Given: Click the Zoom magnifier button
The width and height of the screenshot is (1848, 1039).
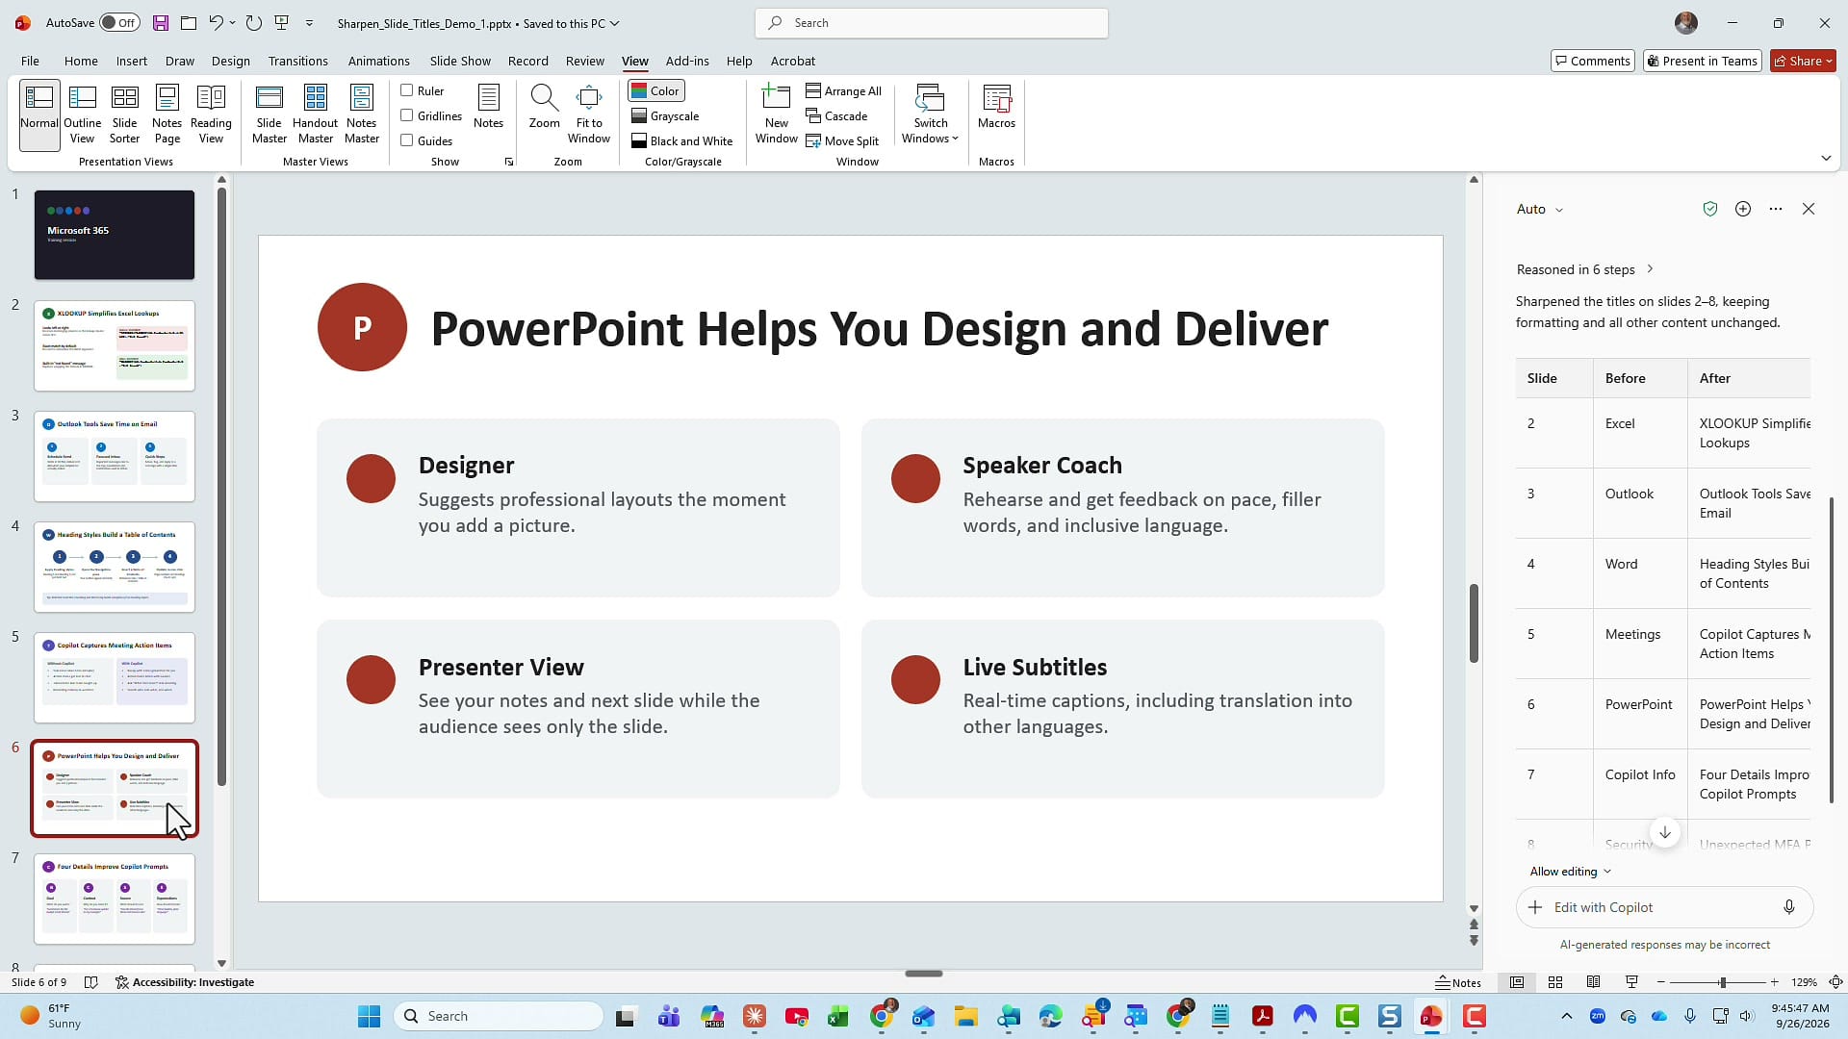Looking at the screenshot, I should pos(544,107).
